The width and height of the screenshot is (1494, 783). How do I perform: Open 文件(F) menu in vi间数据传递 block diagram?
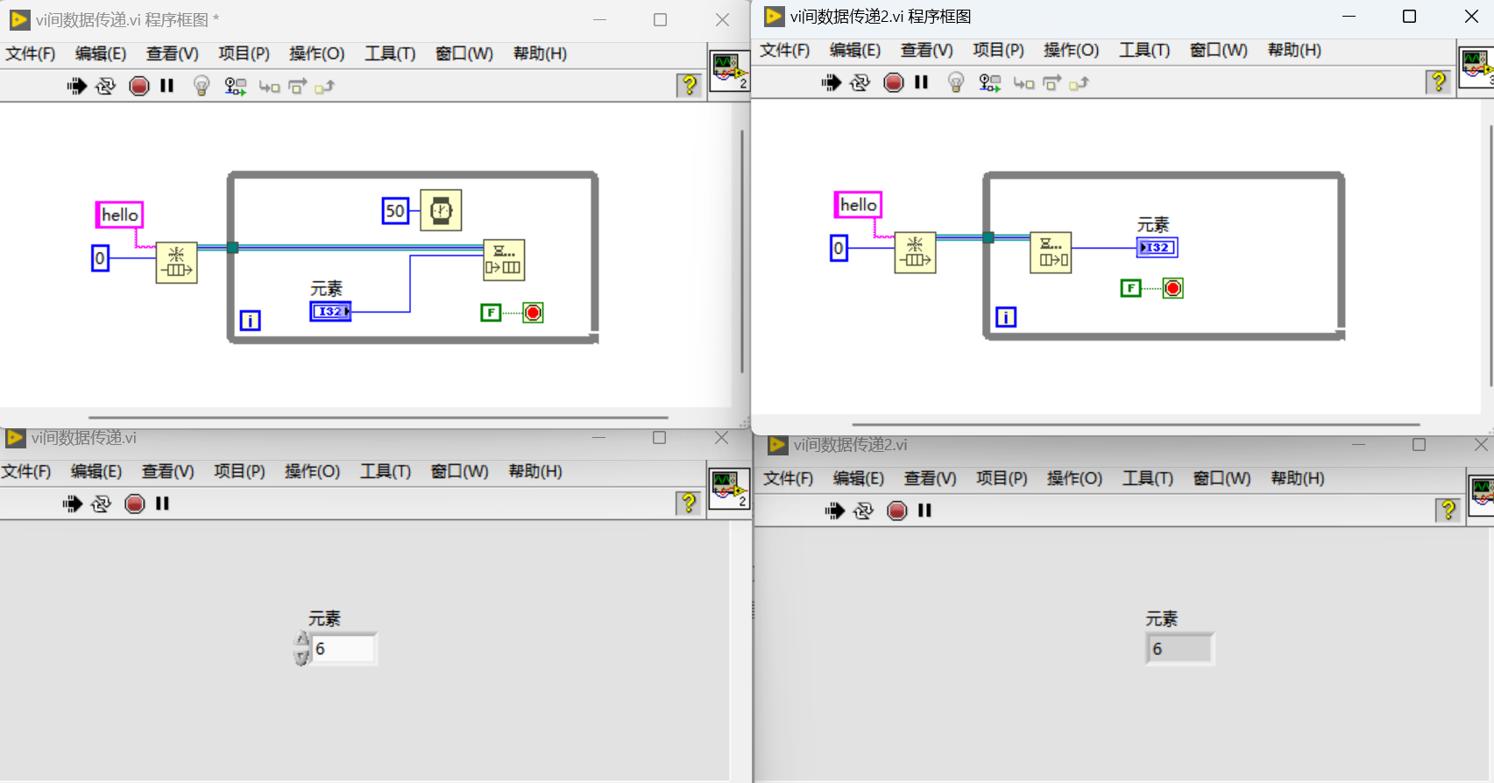[x=31, y=53]
